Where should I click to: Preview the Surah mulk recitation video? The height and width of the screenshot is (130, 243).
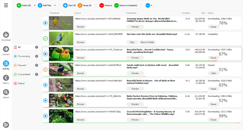135,73
